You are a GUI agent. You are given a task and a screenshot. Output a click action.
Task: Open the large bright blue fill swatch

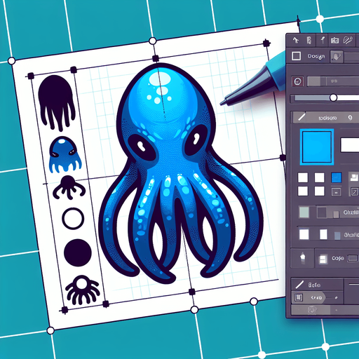pos(317,147)
